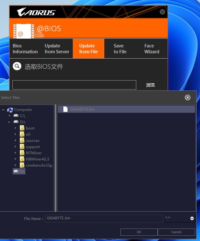Click Cancel in Select files dialog
Viewport: 200px width, 241px height.
[x=176, y=232]
